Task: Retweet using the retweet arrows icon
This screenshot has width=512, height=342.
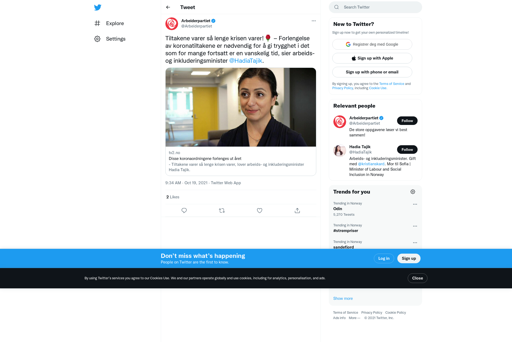Action: (x=222, y=211)
